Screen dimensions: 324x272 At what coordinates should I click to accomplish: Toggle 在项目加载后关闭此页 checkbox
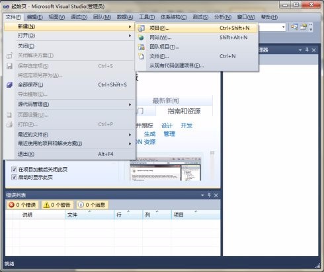coord(14,170)
